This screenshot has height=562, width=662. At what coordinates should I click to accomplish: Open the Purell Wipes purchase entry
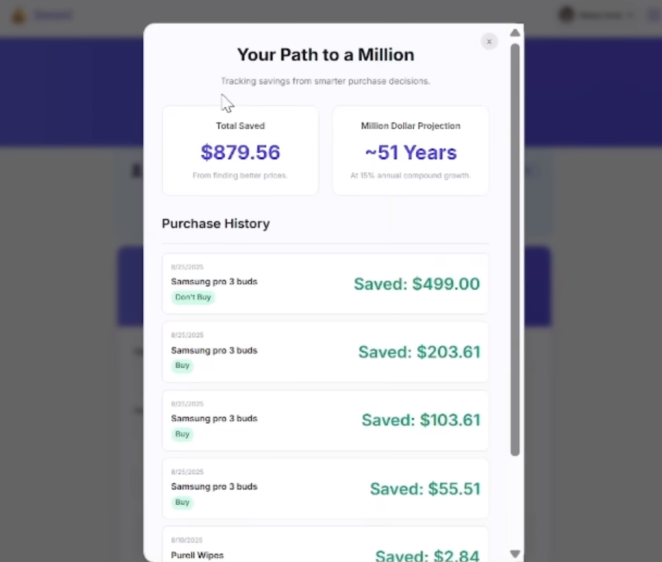tap(325, 548)
